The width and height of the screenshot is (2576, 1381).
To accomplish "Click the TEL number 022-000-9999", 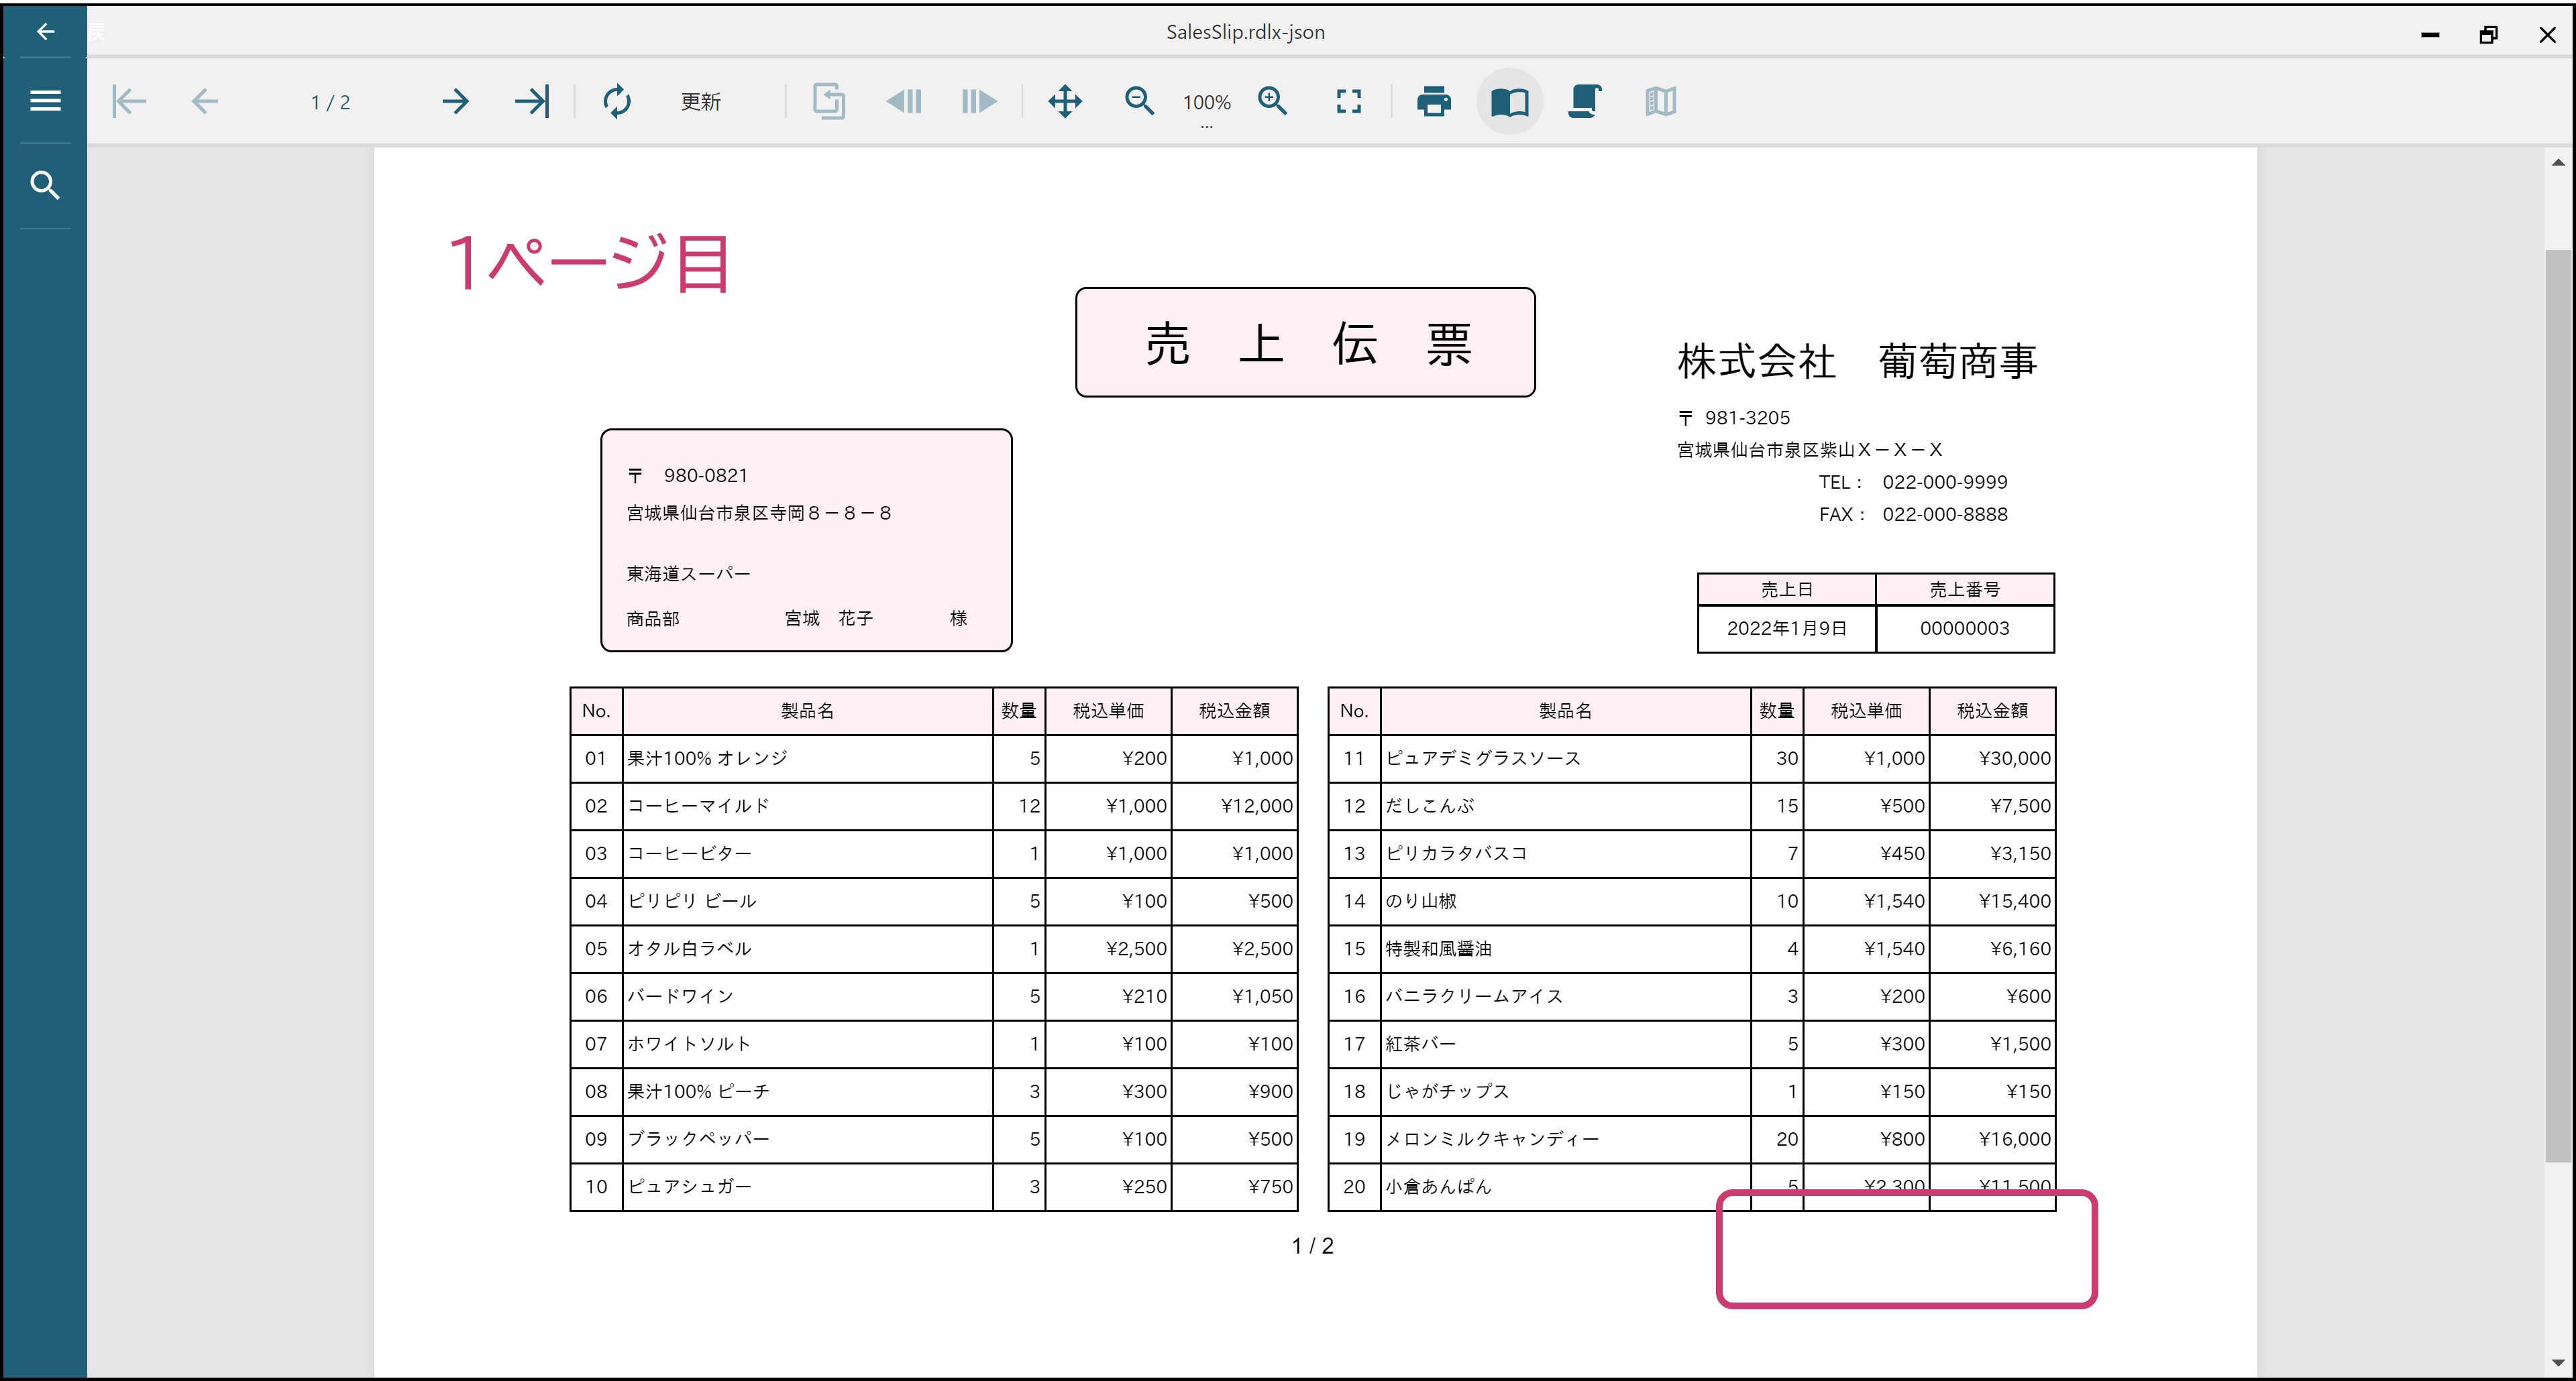I will tap(1944, 481).
